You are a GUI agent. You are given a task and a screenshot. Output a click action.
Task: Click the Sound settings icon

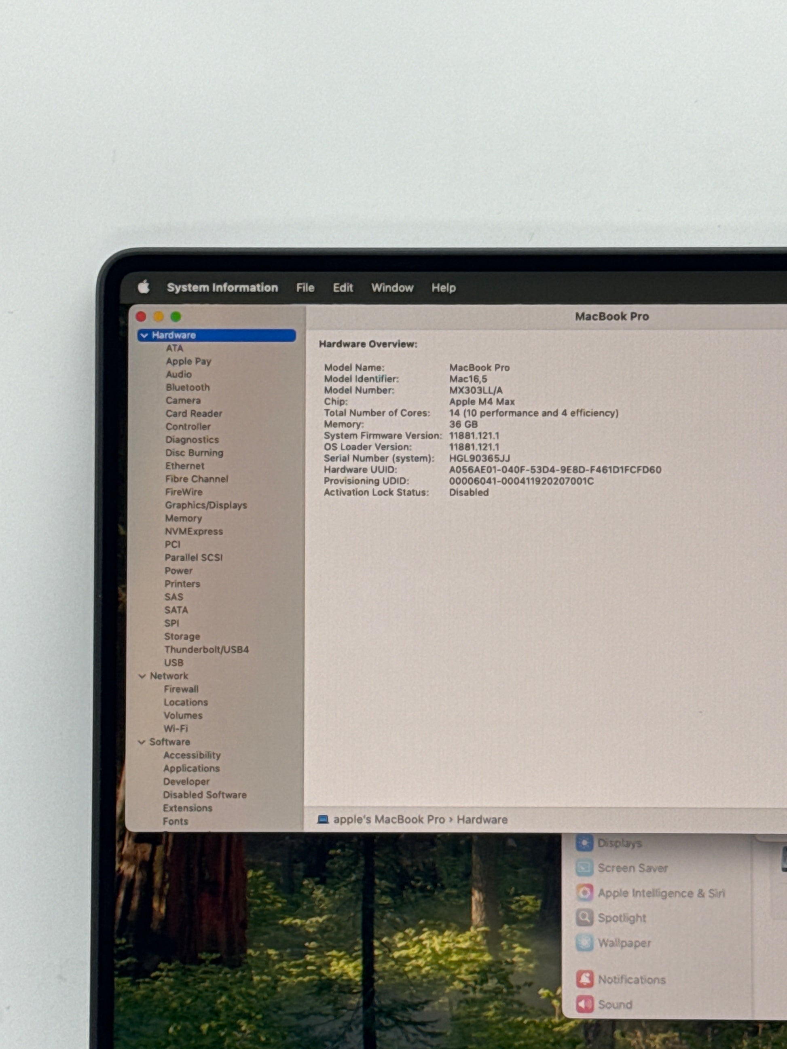584,1004
